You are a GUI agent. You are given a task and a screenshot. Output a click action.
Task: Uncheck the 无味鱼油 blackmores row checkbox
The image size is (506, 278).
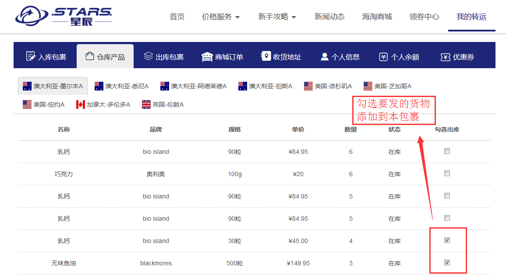pos(447,263)
